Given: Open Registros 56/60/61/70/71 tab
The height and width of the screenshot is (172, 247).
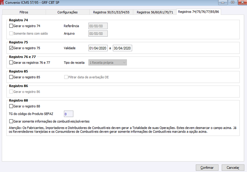Looking at the screenshot, I should coord(155,12).
